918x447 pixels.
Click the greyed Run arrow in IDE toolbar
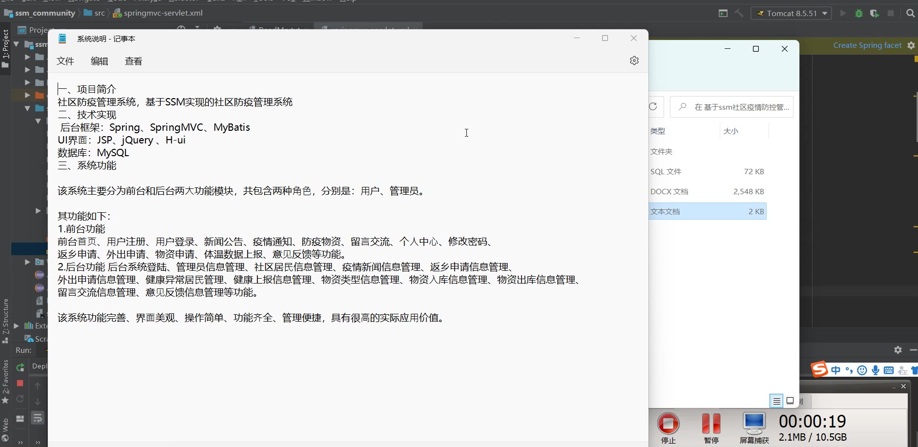point(843,13)
